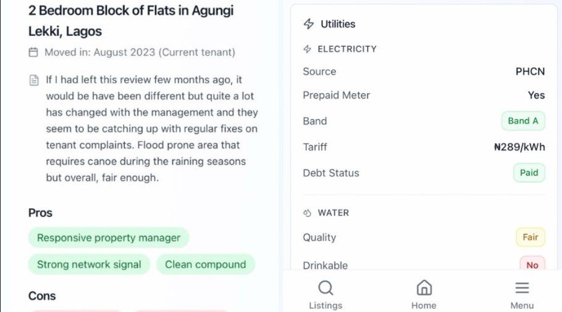562x312 pixels.
Task: Click the Fair water quality badge
Action: (530, 237)
